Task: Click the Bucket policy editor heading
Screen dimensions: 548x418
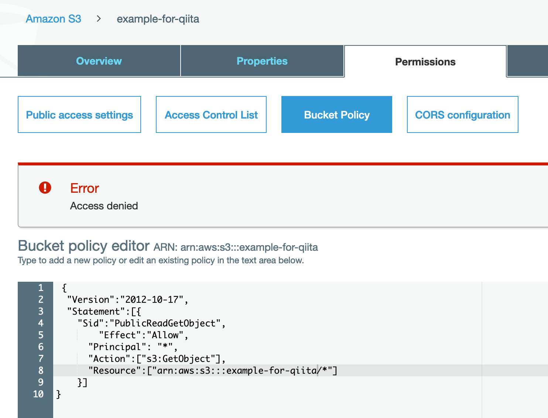Action: tap(84, 246)
